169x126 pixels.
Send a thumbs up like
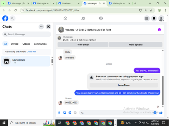tap(161, 113)
